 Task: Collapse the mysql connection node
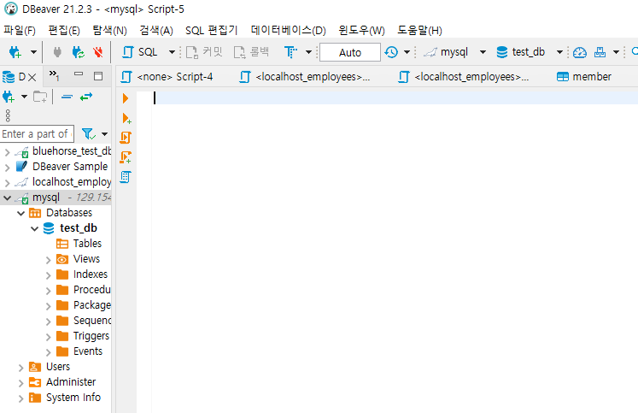point(7,198)
